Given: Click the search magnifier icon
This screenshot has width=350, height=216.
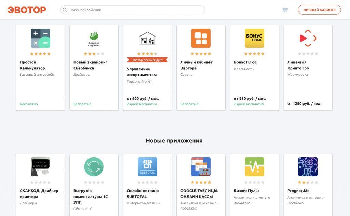Looking at the screenshot, I should point(65,10).
